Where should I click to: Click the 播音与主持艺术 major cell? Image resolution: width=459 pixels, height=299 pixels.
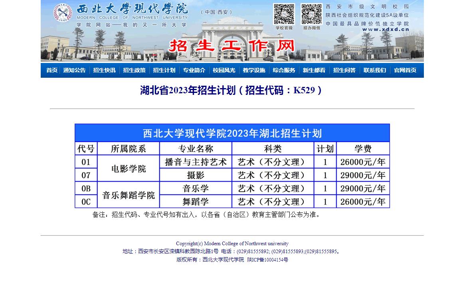point(196,162)
